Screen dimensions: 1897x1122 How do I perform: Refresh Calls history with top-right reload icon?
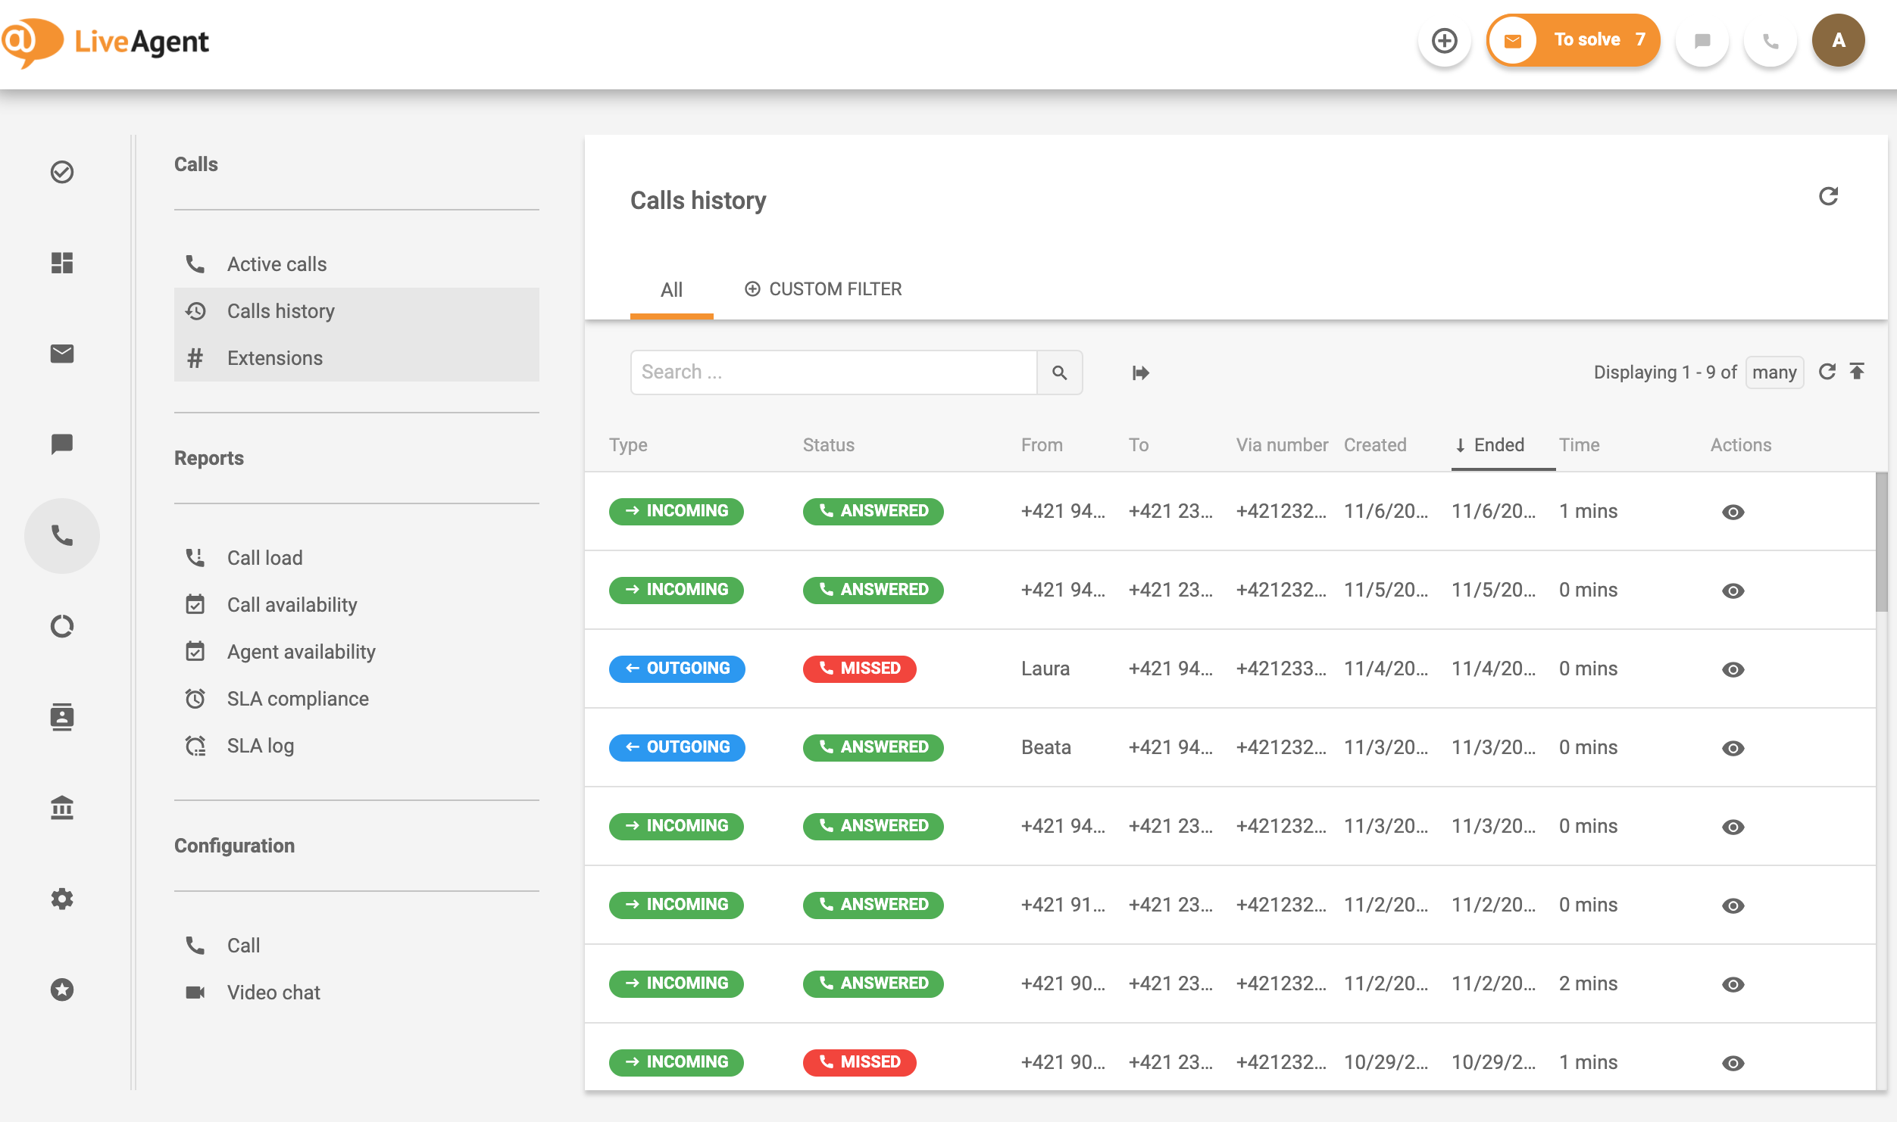(1828, 197)
